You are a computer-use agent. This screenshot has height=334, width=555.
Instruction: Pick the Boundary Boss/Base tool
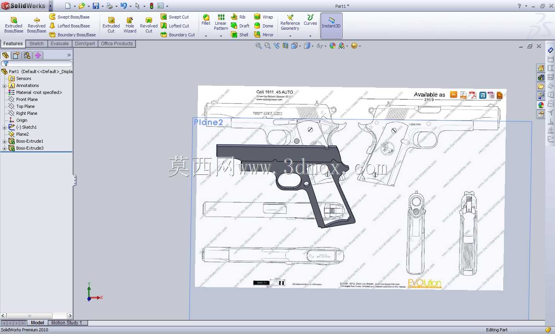pos(73,35)
